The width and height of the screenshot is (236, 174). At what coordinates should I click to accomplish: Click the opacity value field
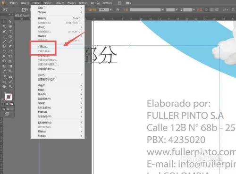(x=104, y=10)
